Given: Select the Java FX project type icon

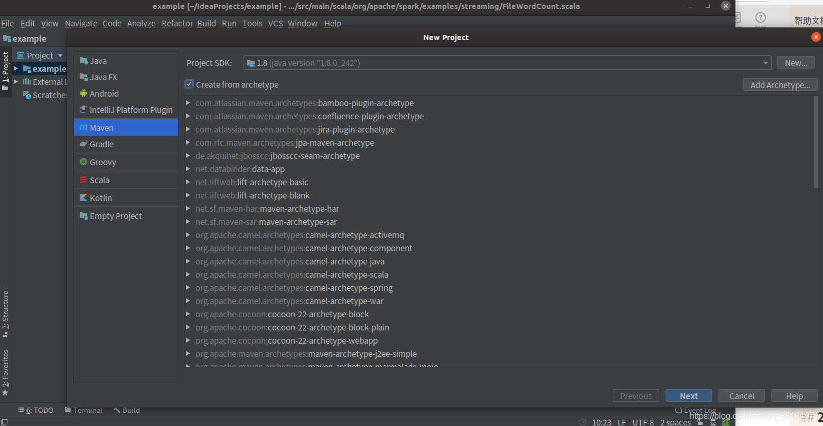Looking at the screenshot, I should (x=83, y=77).
